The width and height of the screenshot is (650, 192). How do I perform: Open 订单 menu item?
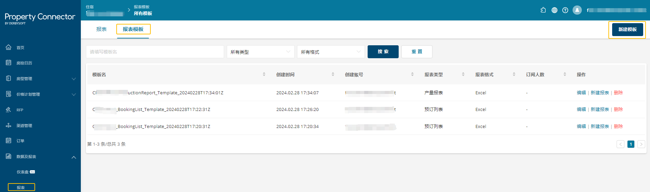(20, 141)
